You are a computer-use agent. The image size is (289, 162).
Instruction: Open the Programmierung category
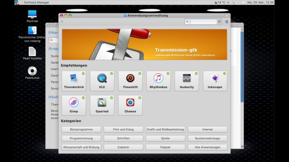pos(81,138)
